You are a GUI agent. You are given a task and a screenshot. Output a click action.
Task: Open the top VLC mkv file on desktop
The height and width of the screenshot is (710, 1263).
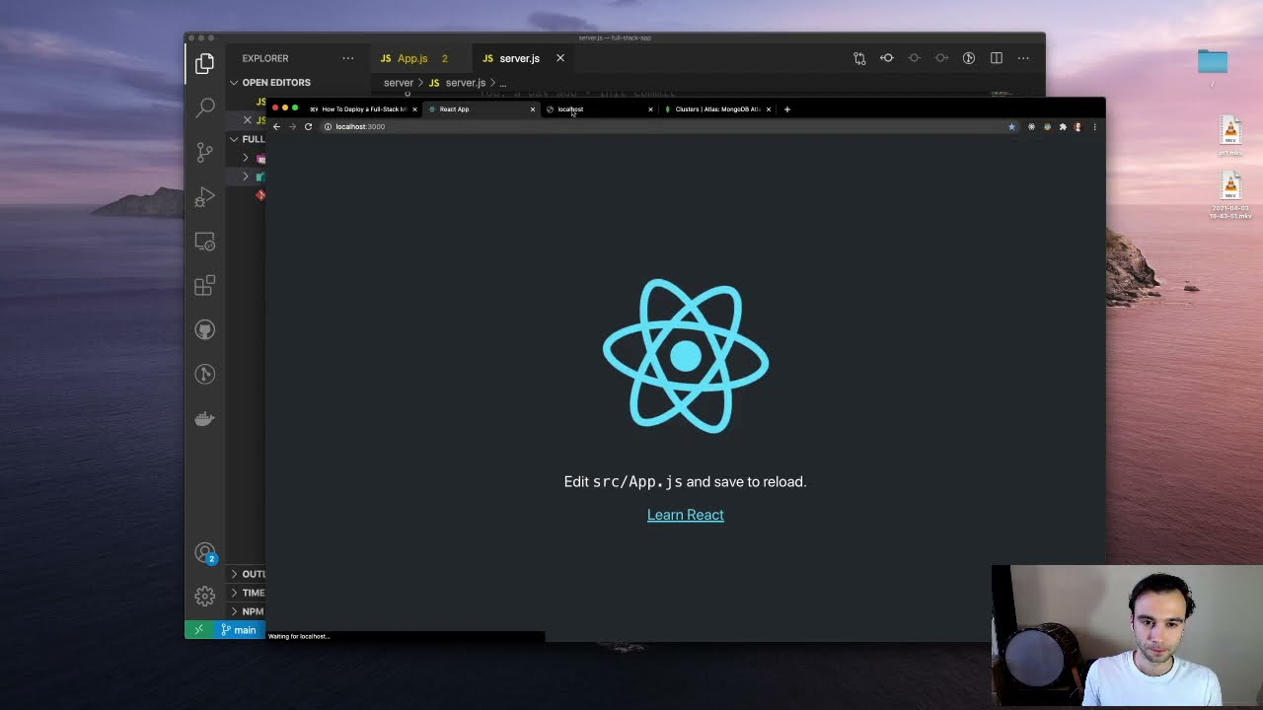(x=1230, y=131)
